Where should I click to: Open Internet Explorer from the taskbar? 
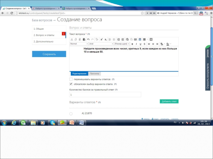coord(14,123)
